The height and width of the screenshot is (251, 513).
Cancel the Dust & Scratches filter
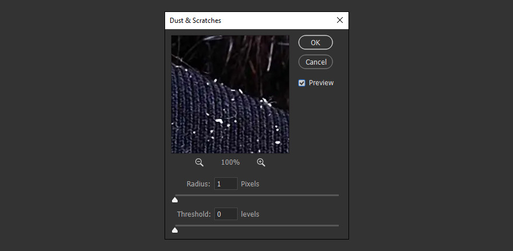tap(315, 62)
